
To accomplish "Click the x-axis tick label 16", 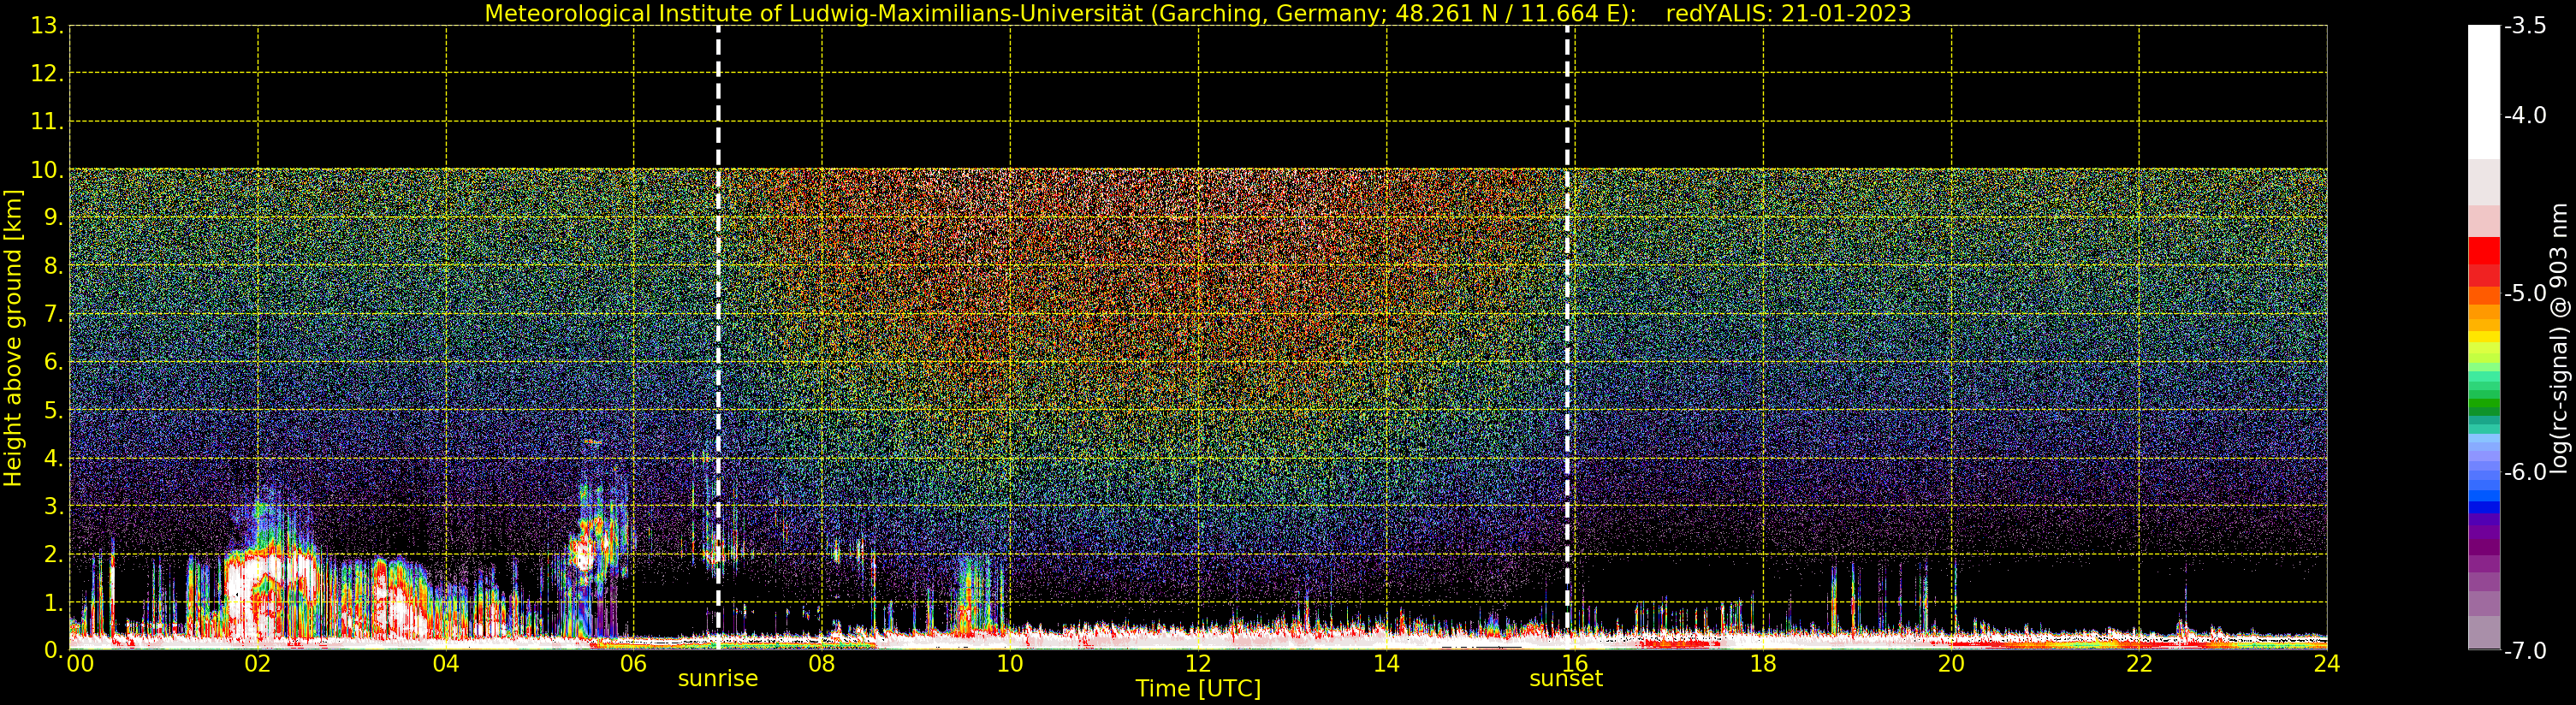I will 1574,664.
